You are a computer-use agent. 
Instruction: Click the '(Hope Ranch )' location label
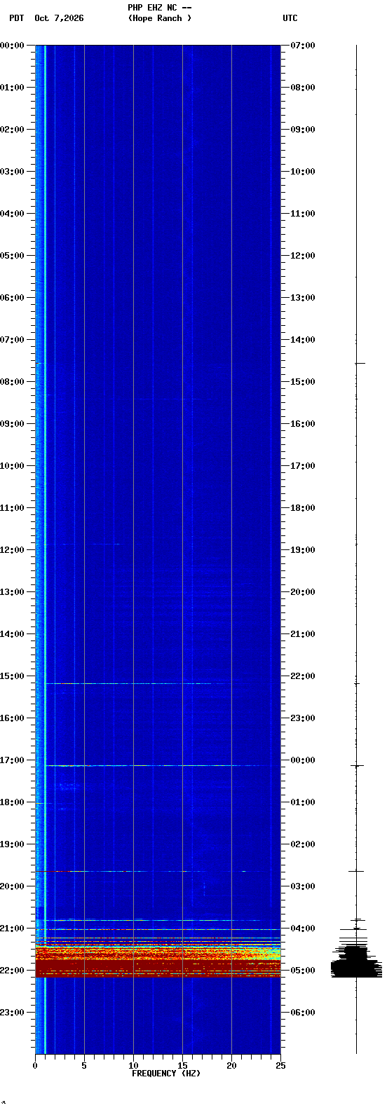159,18
